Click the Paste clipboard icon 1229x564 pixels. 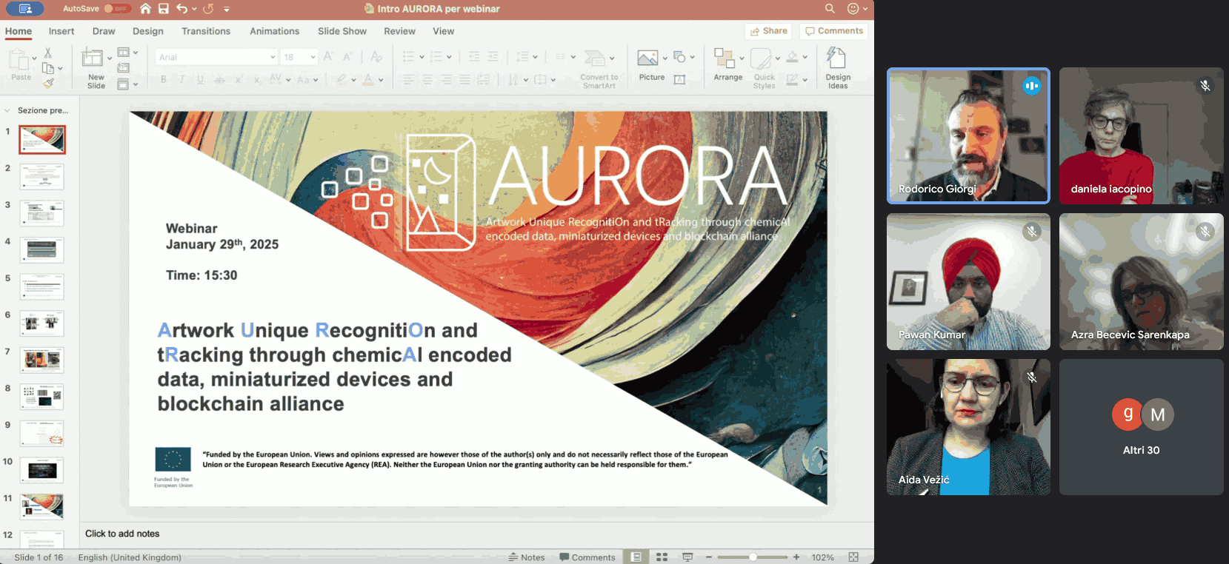(19, 59)
